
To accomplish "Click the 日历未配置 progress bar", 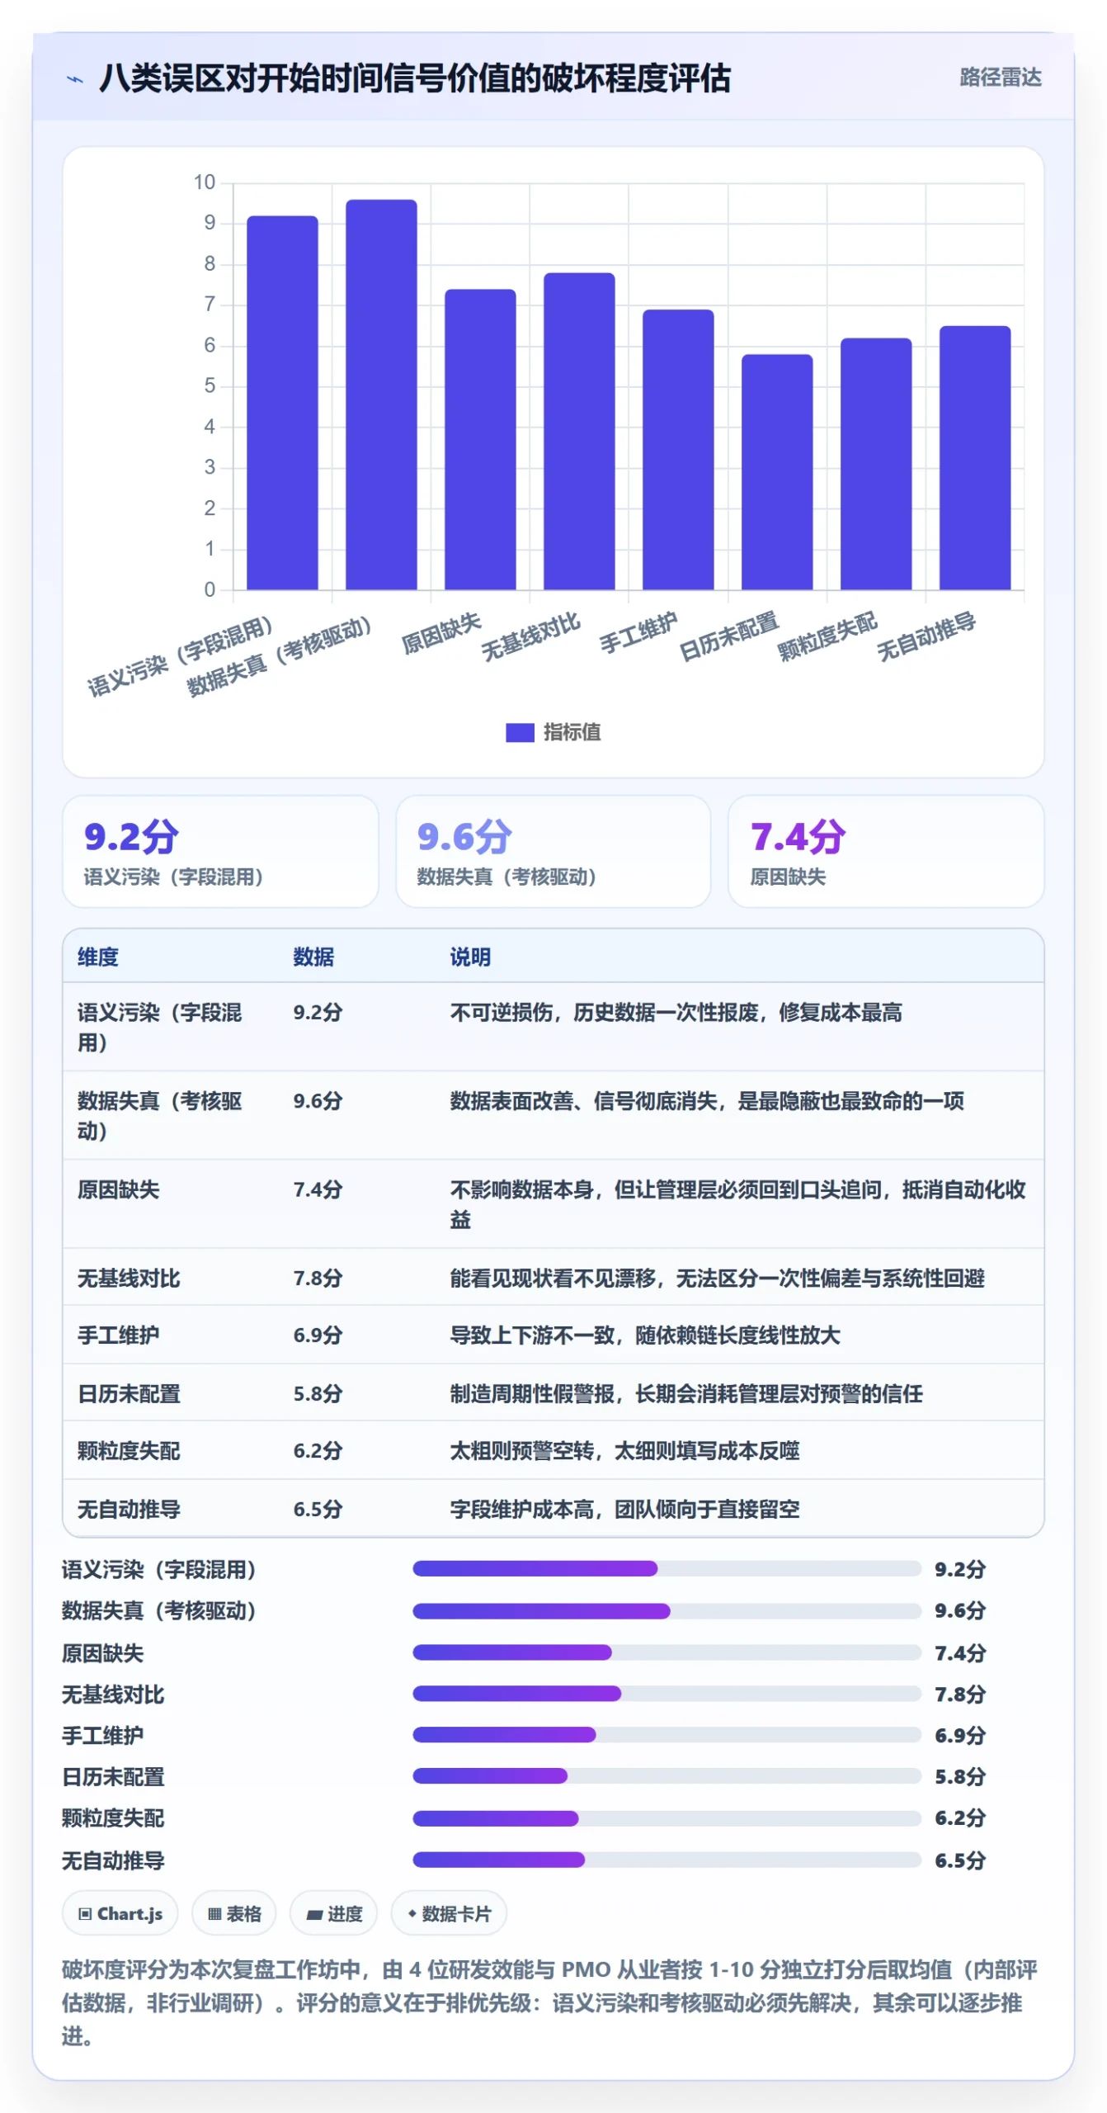I will [x=667, y=1776].
